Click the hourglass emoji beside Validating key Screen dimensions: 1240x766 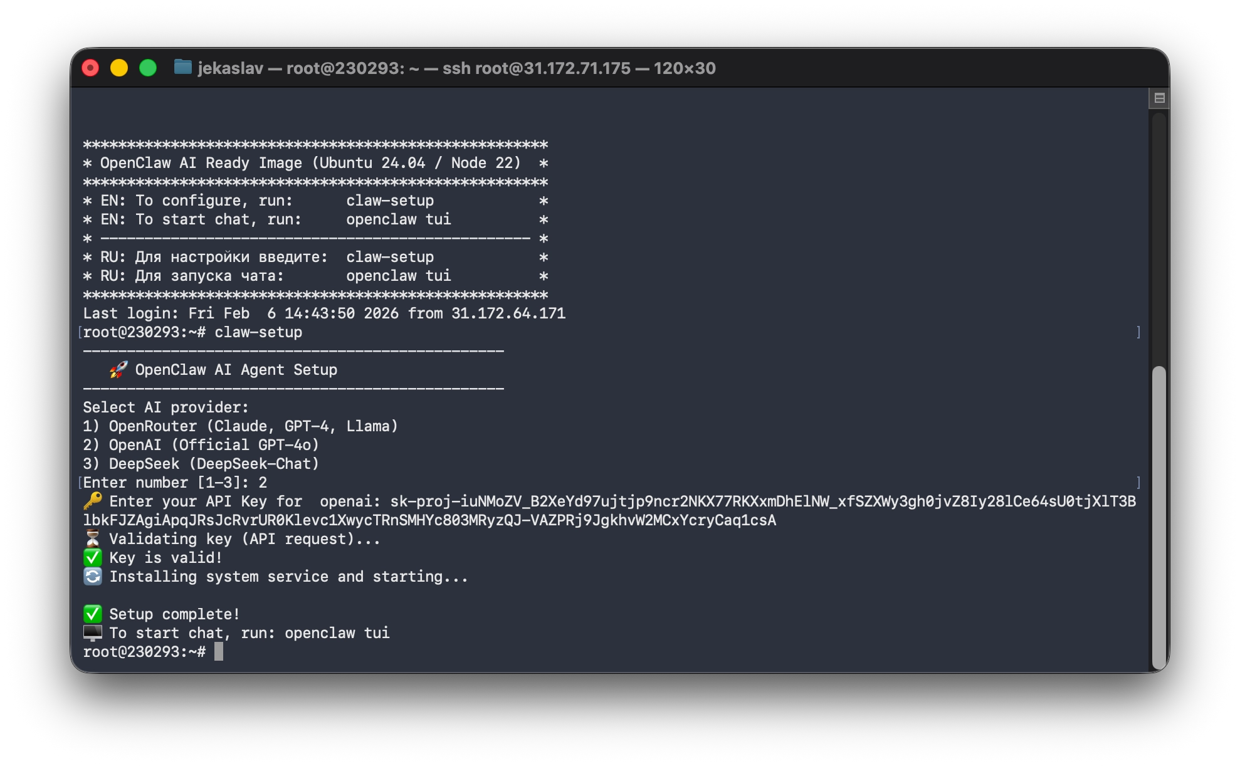[x=93, y=538]
